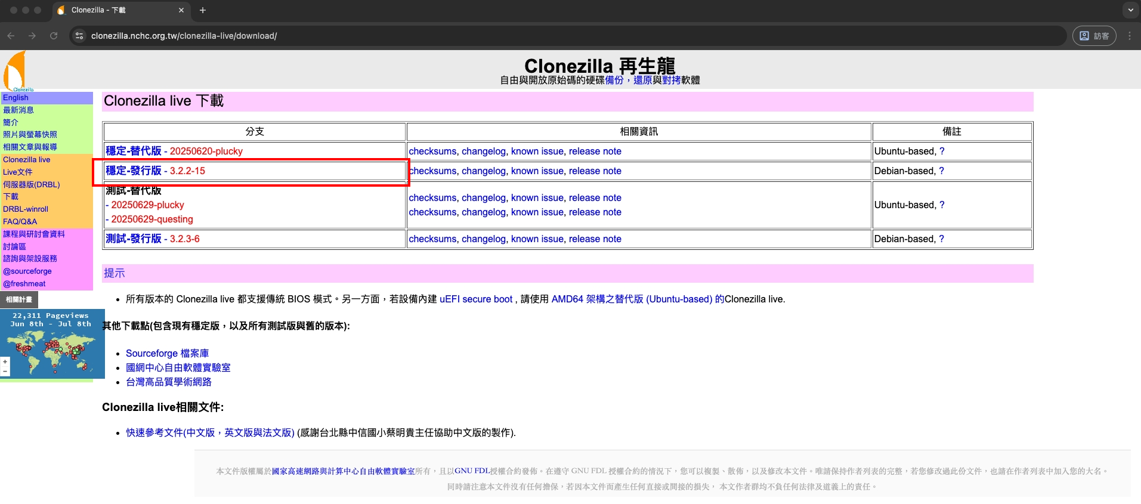This screenshot has width=1141, height=504.
Task: Reload the Clonezilla download page
Action: click(x=54, y=36)
